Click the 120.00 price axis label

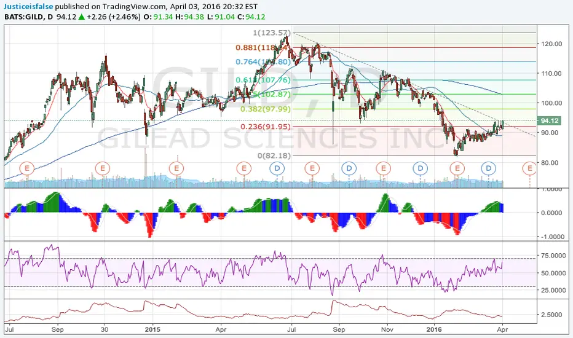coord(551,44)
